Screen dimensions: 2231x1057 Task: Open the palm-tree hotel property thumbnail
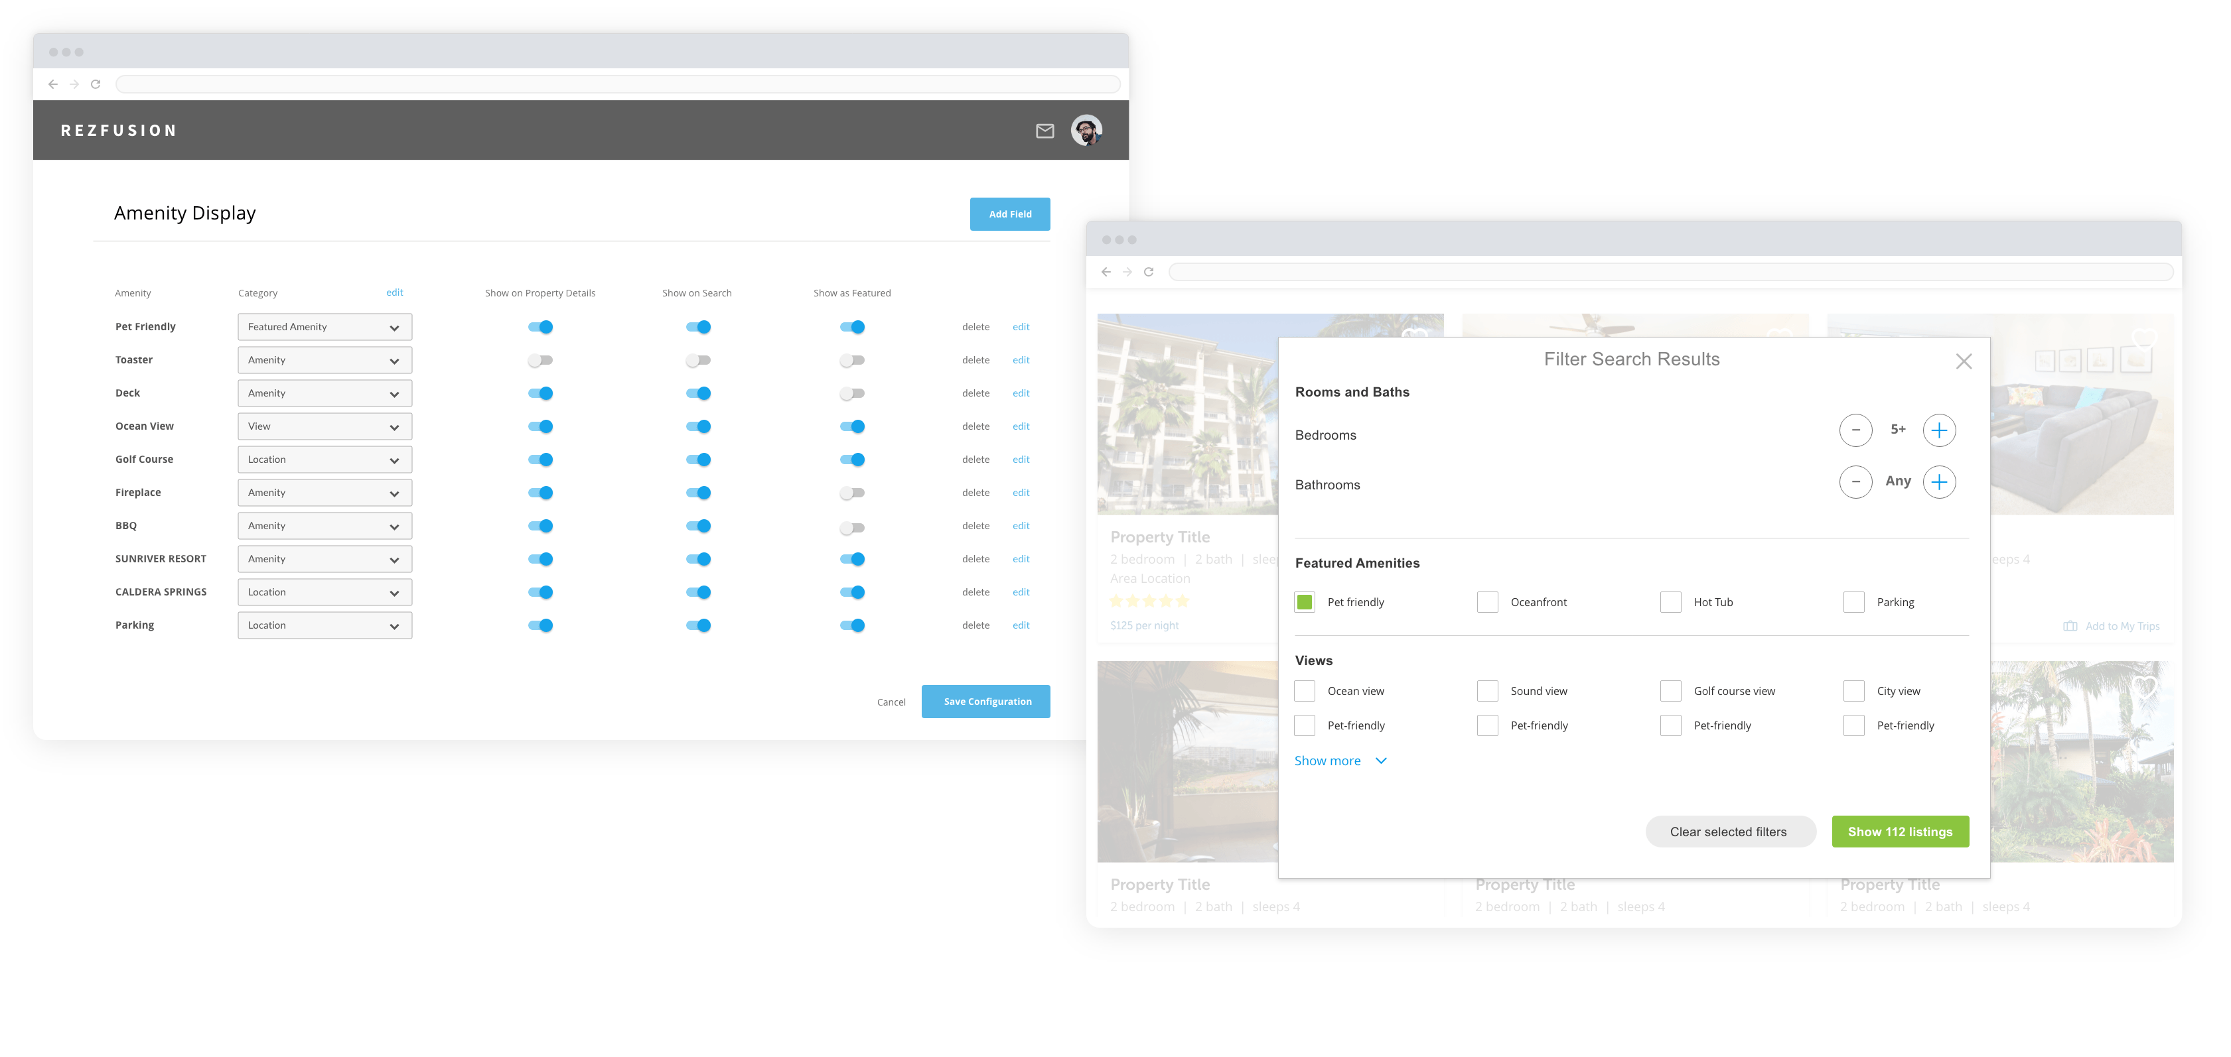[x=1187, y=414]
